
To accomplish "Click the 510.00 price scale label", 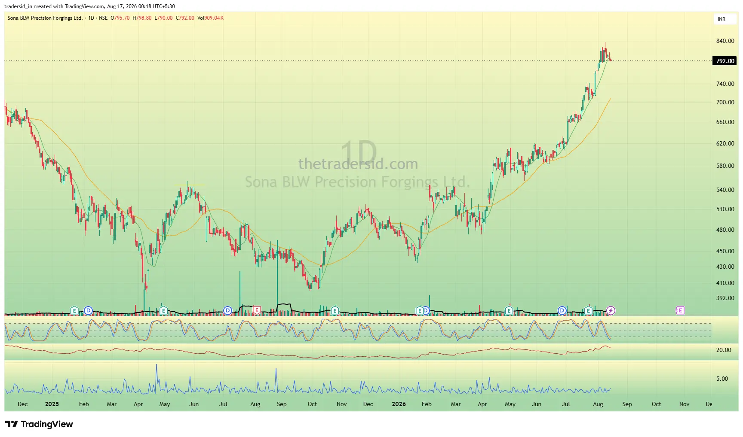I will 725,209.
